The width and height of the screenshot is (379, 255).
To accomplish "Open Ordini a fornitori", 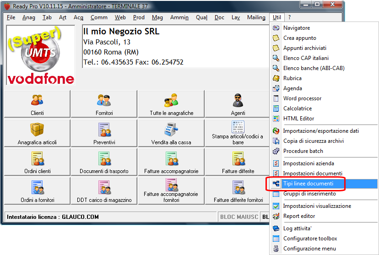I will pos(37,191).
